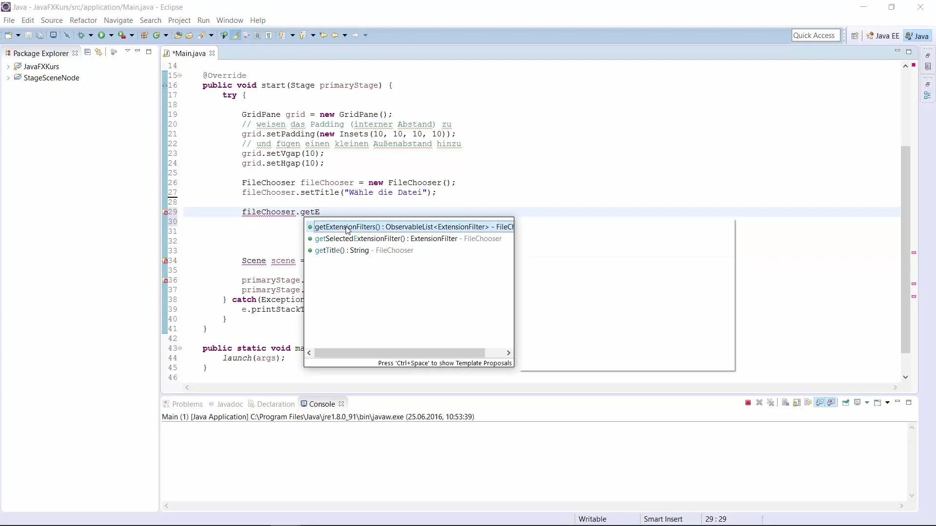Click the Last Edit Location icon
The image size is (936, 526).
[323, 35]
